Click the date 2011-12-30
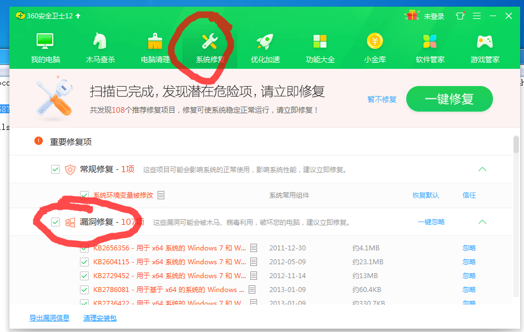The image size is (524, 332). pyautogui.click(x=288, y=248)
